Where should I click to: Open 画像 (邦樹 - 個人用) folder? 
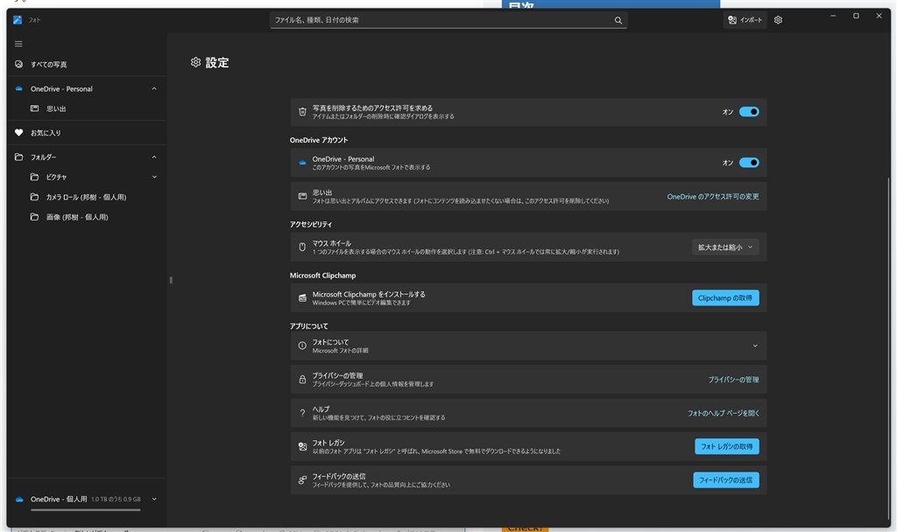[87, 217]
